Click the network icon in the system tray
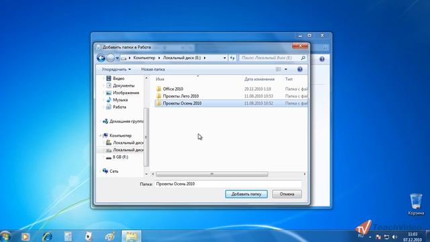 point(386,237)
